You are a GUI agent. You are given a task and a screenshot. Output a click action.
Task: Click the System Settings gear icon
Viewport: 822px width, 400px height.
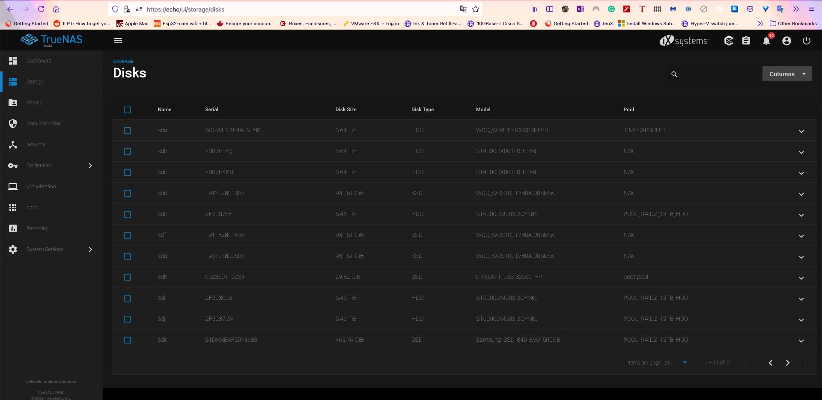tap(13, 249)
